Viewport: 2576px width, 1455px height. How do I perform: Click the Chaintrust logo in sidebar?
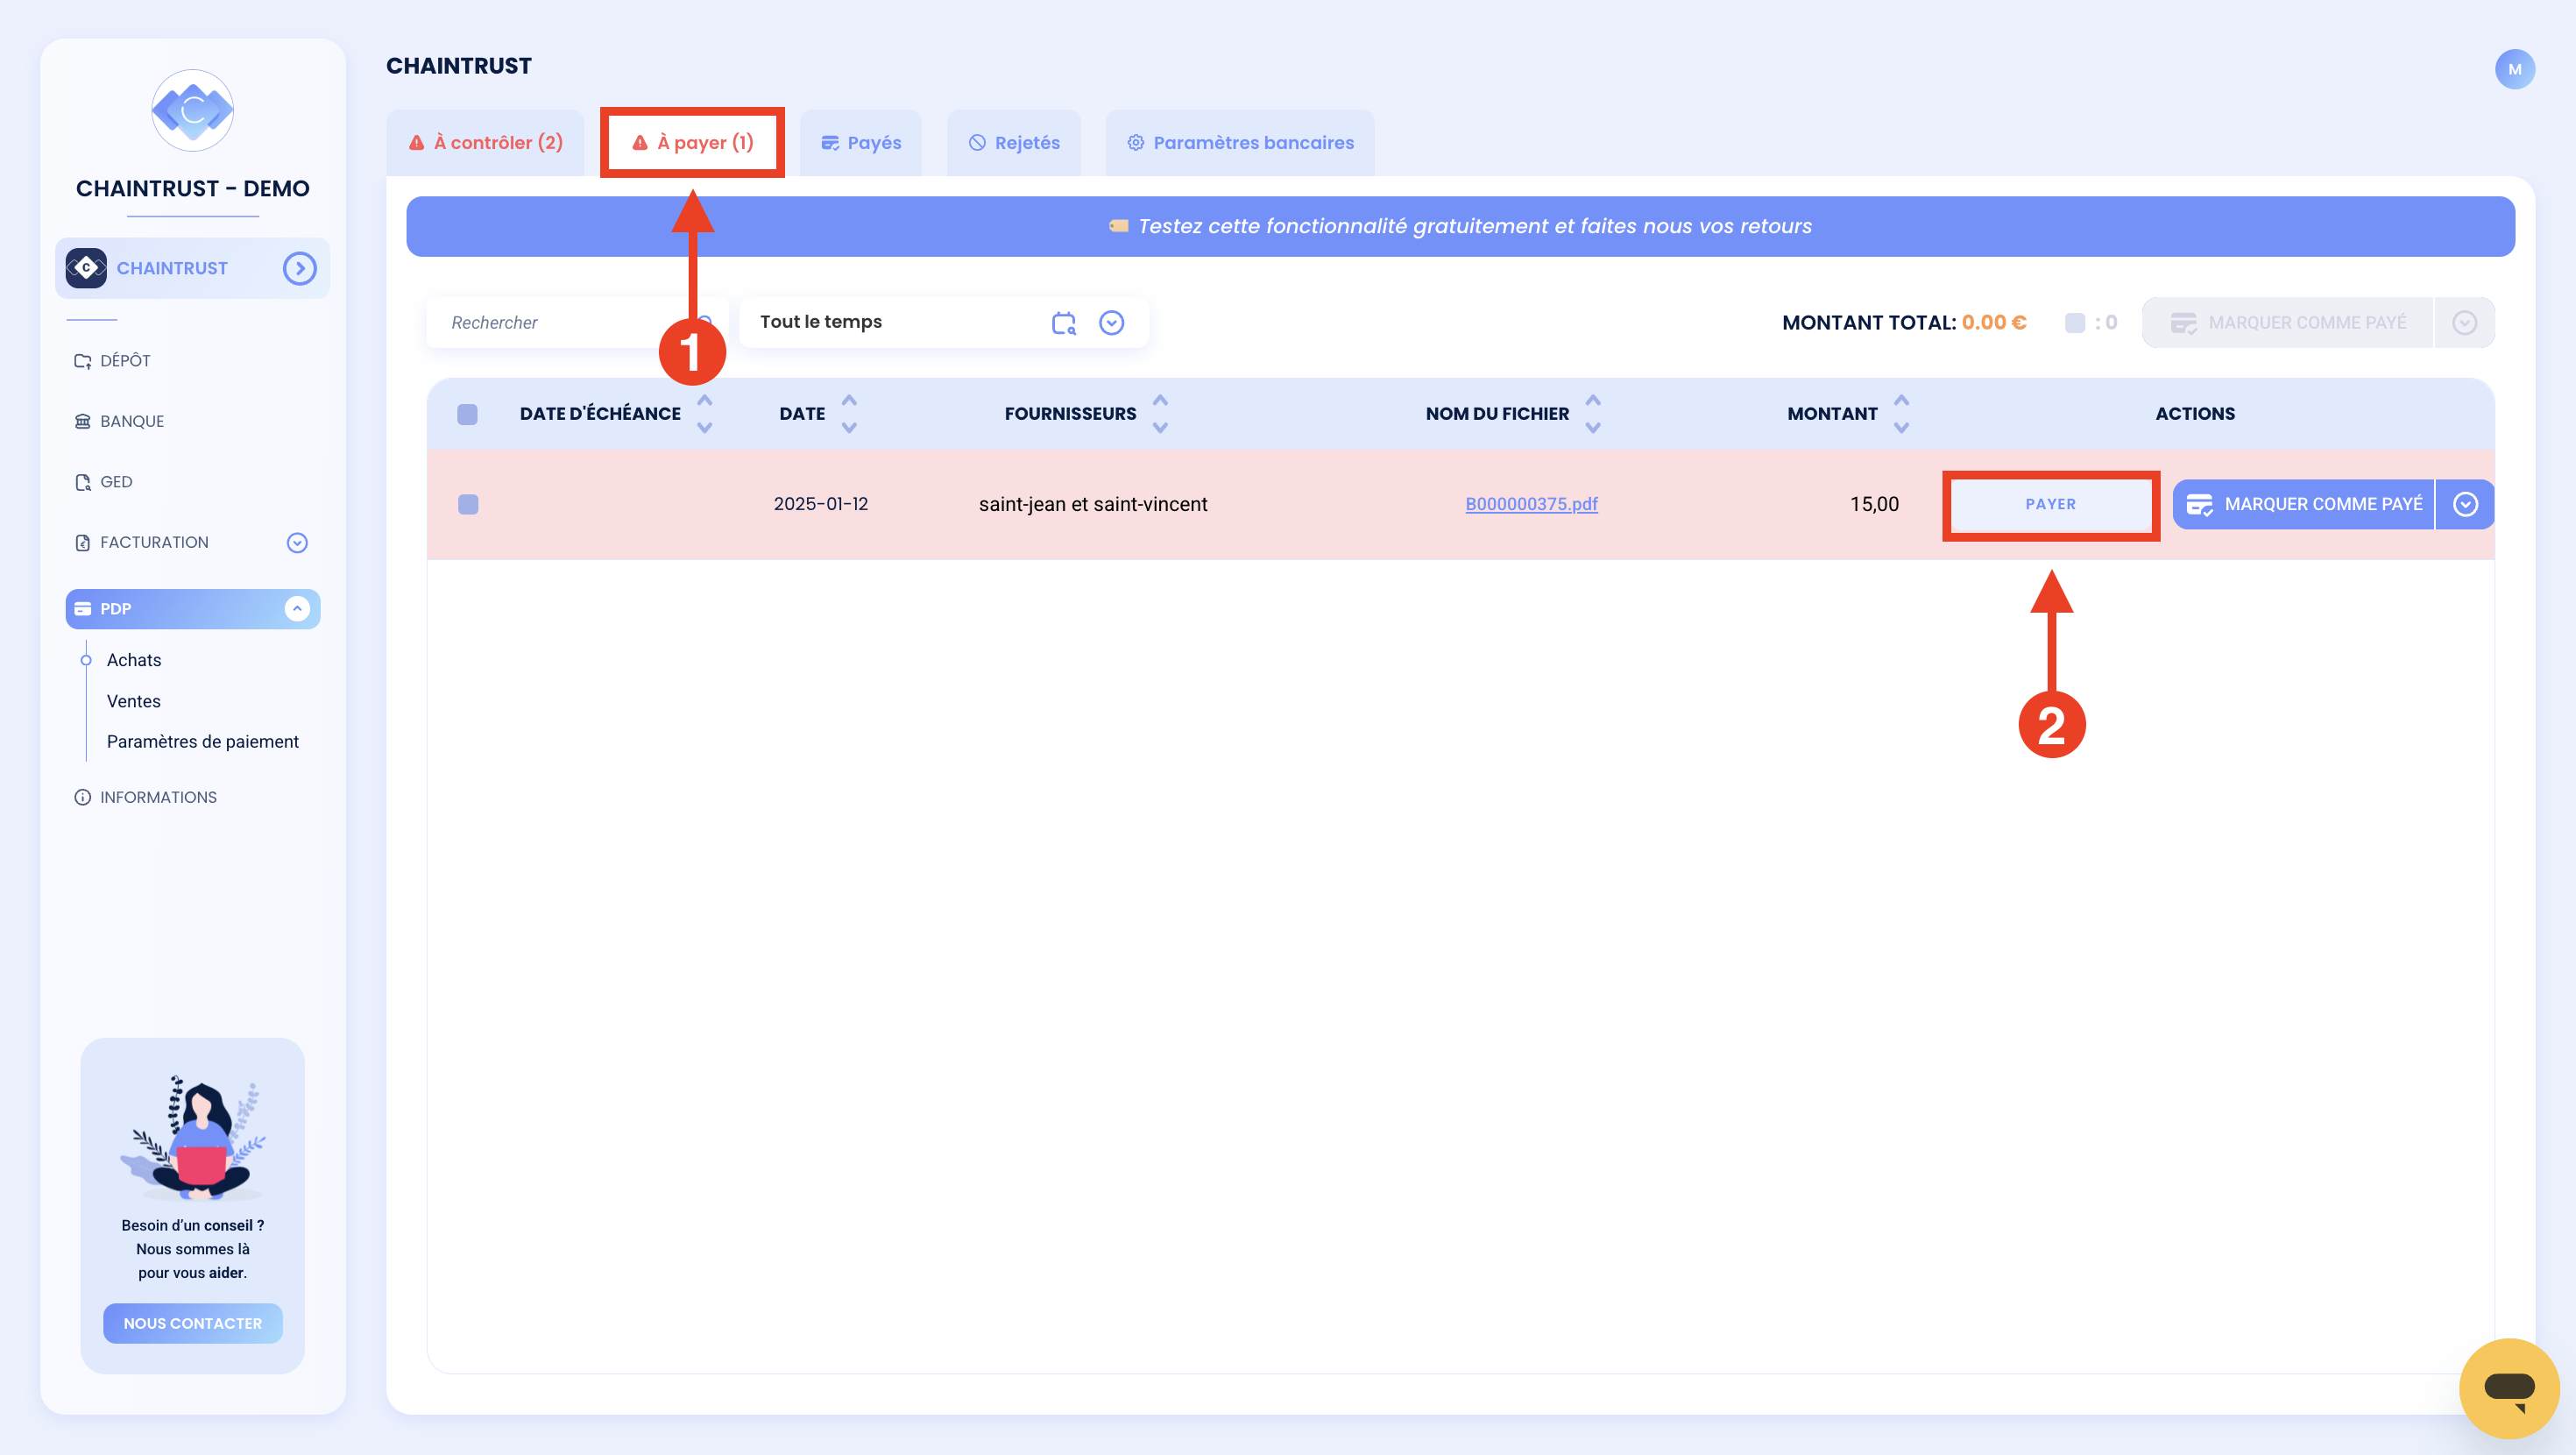tap(192, 111)
